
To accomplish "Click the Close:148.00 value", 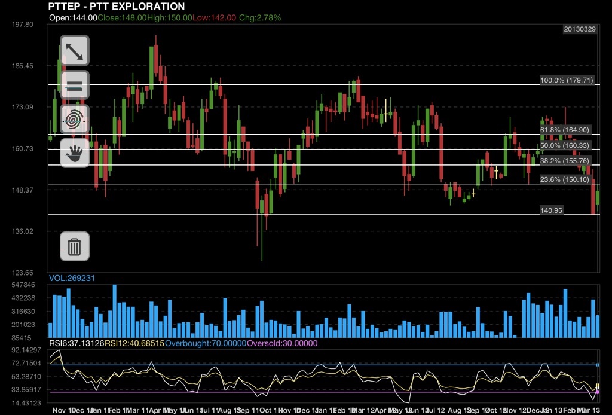I will point(122,17).
